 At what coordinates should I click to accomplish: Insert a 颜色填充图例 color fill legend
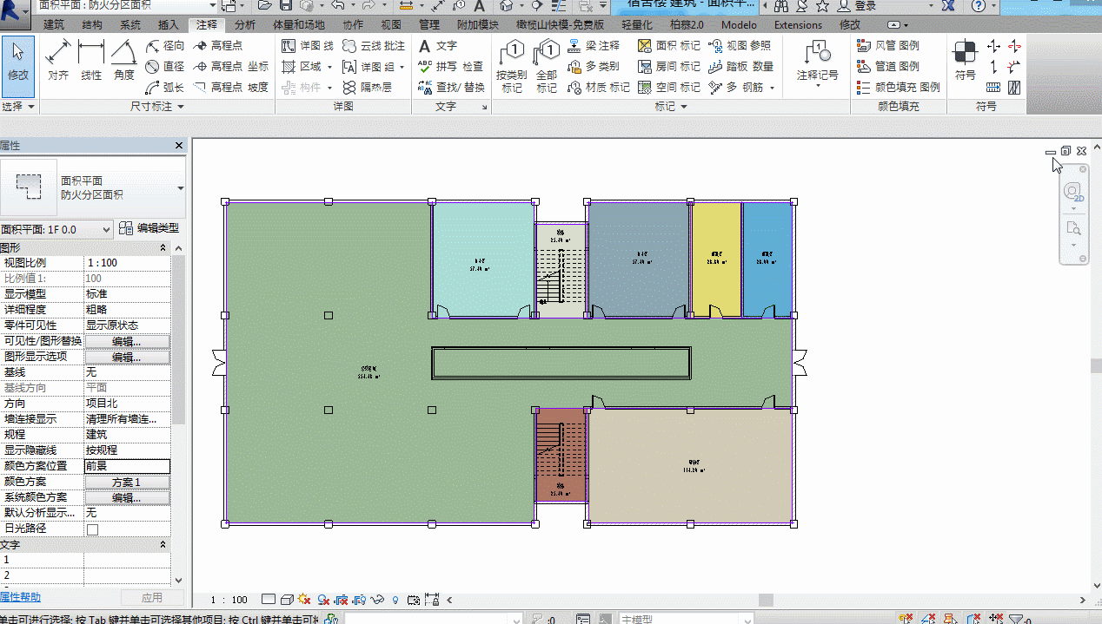899,87
